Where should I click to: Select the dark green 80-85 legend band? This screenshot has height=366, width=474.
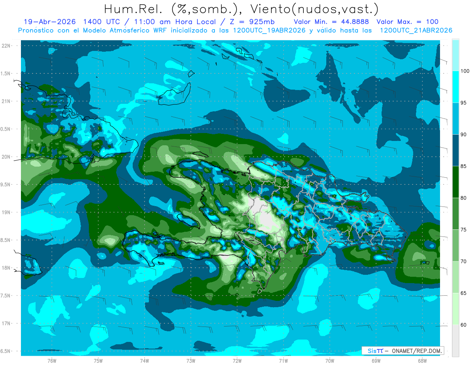point(455,182)
